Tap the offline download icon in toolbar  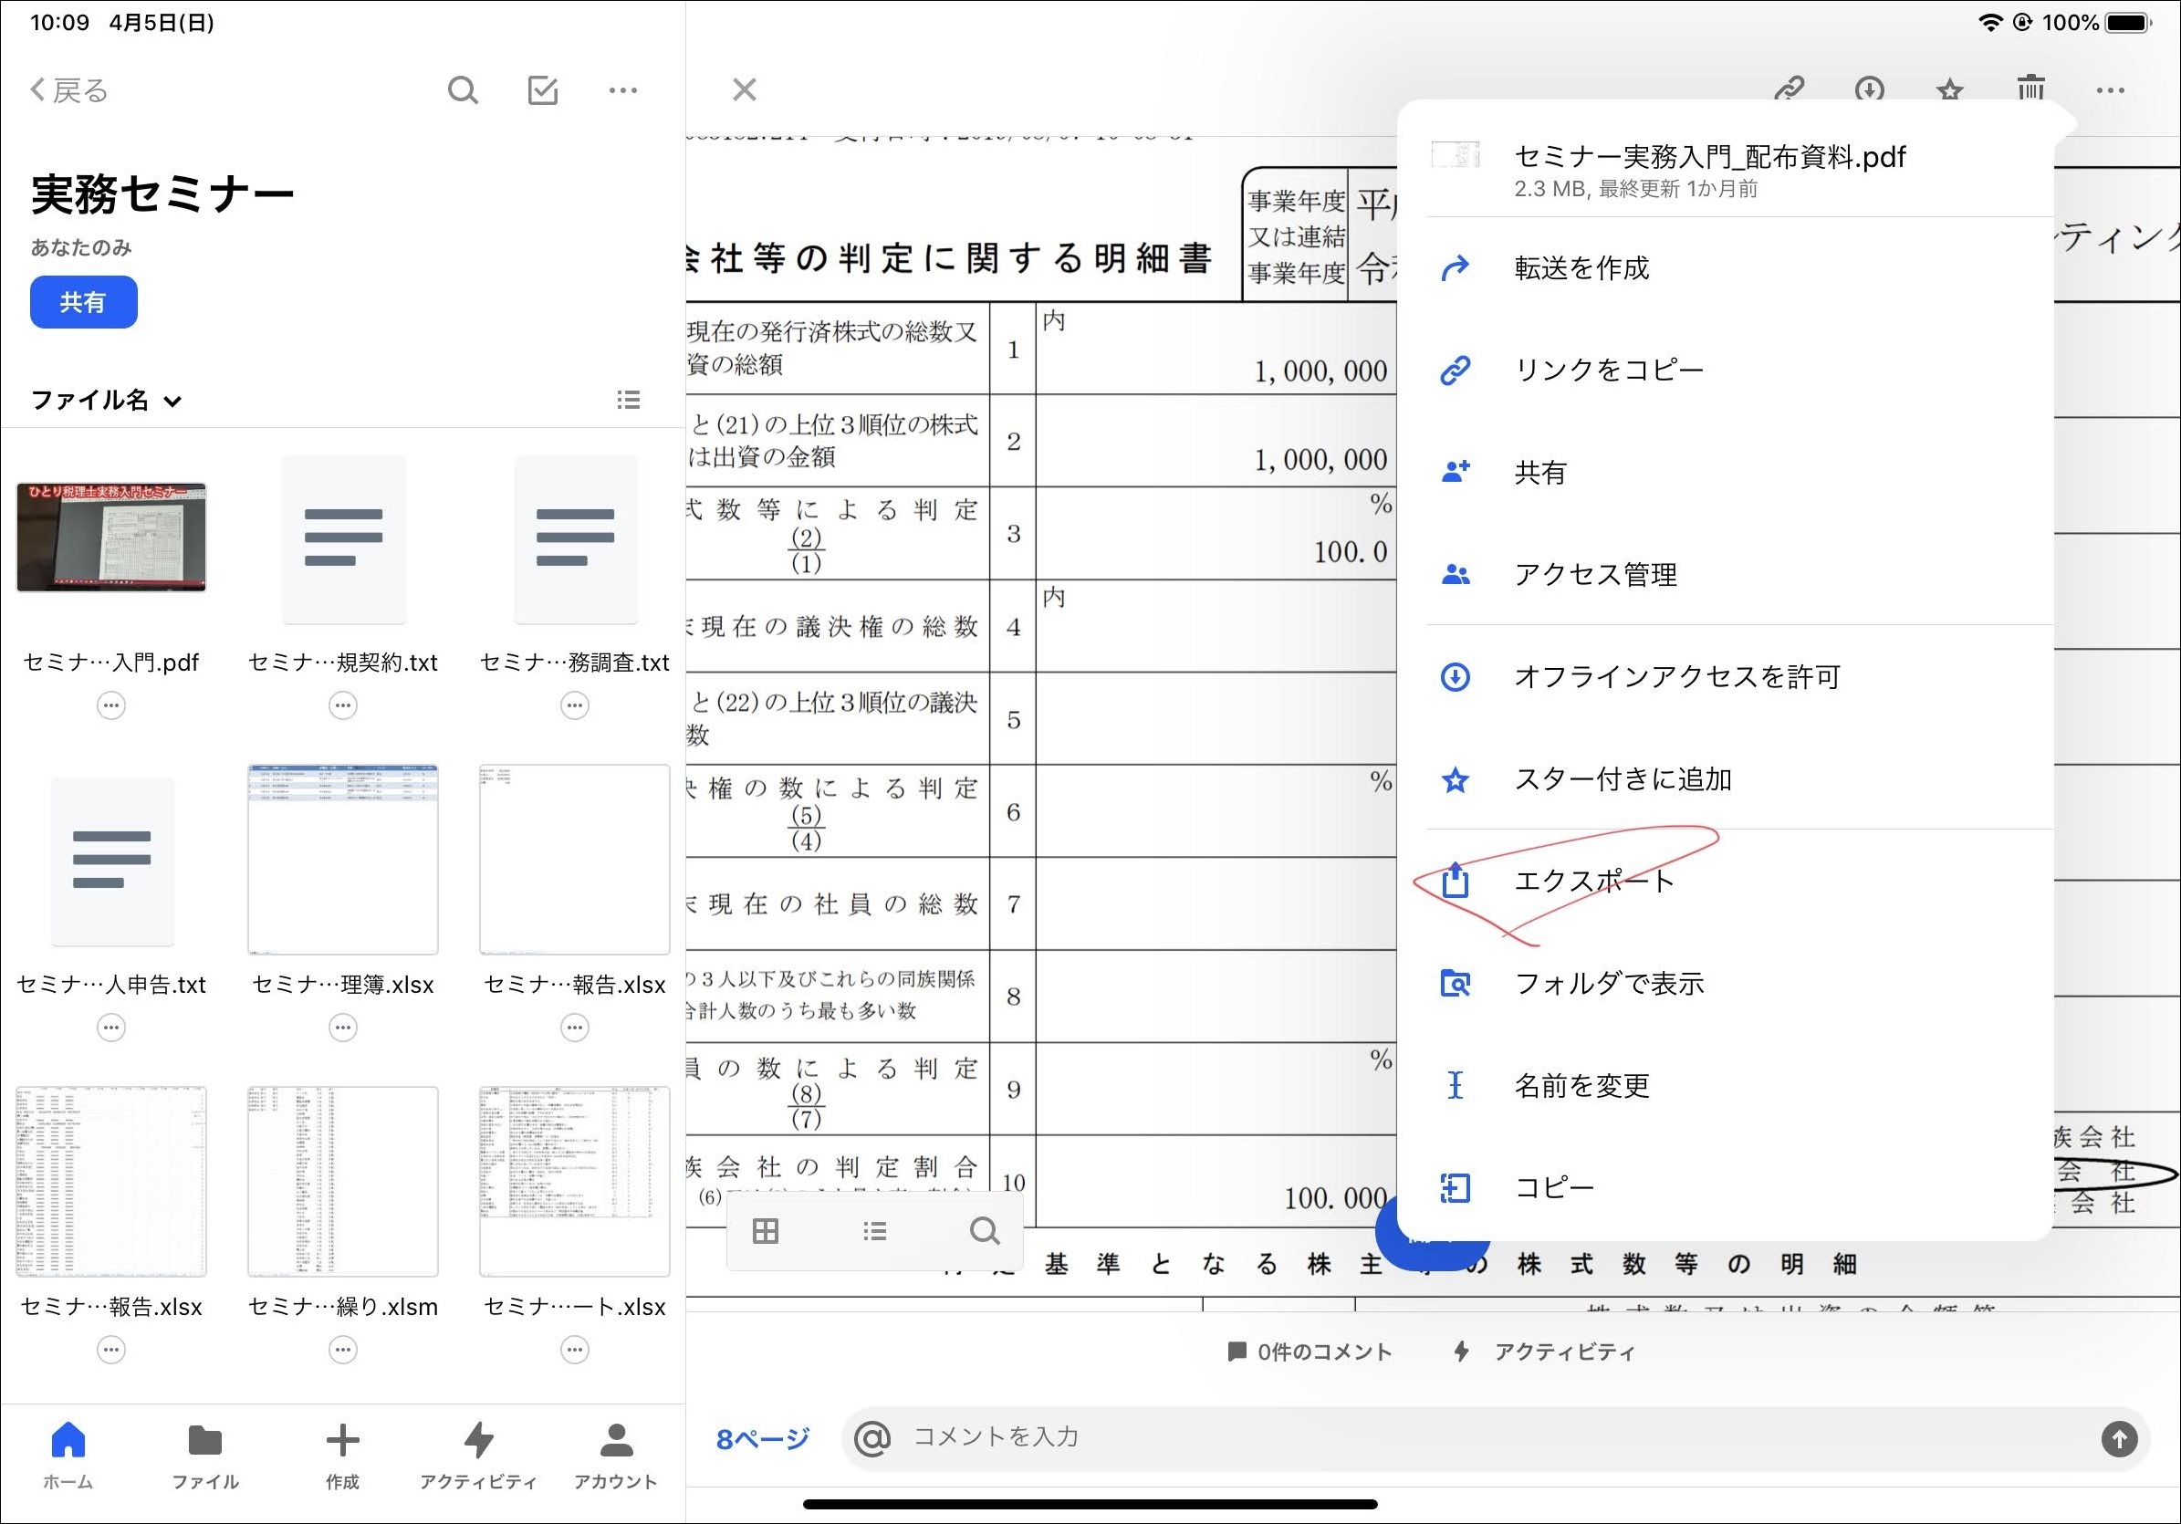pyautogui.click(x=1870, y=90)
